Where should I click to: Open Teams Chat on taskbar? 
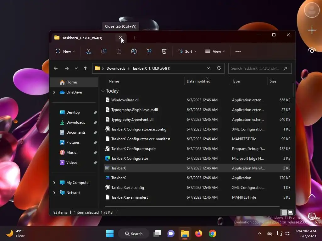click(x=171, y=233)
